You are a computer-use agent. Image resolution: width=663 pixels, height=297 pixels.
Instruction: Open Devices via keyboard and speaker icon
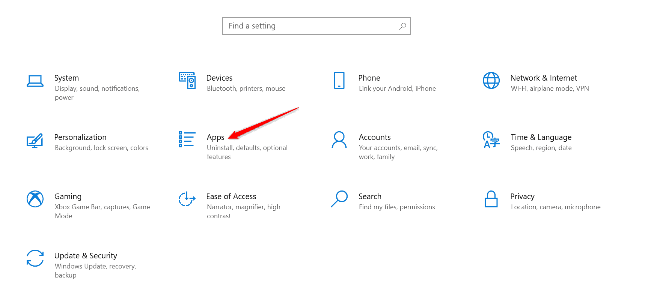pos(187,80)
